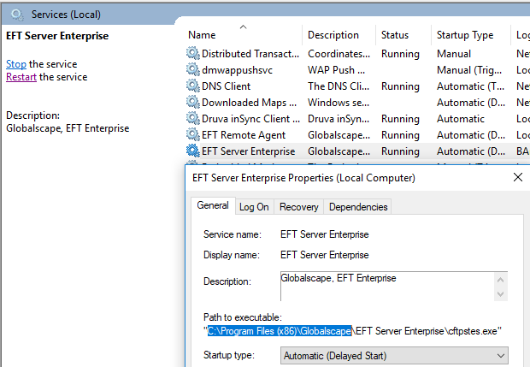Select the DNS Client service name
Screen dimensions: 530x367
pyautogui.click(x=227, y=86)
